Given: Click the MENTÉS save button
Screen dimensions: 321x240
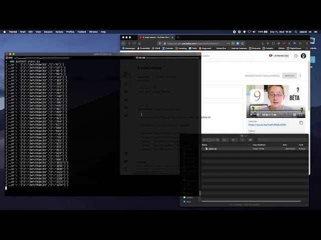Looking at the screenshot, I should [x=289, y=75].
